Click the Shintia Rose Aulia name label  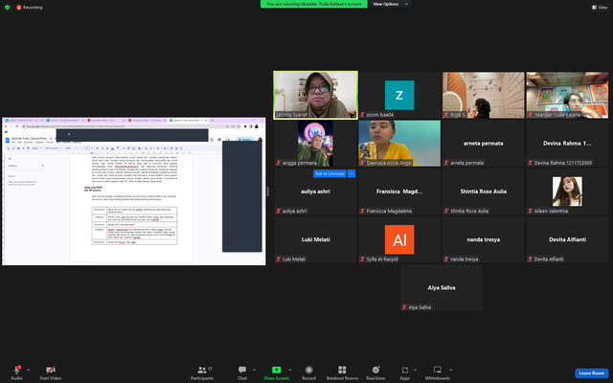(470, 211)
